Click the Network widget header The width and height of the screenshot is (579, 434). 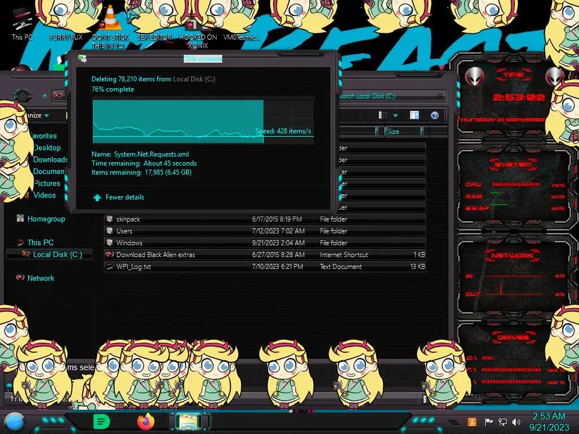point(512,255)
